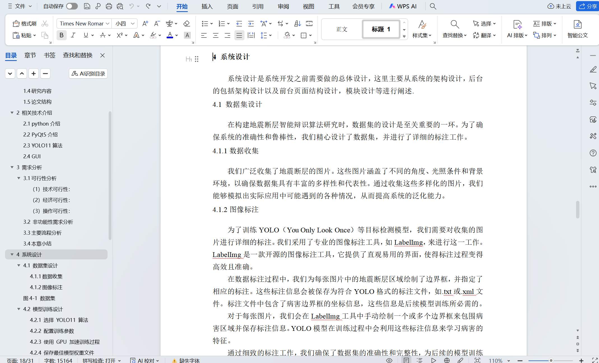Click the superscript X² button
The image size is (599, 363).
(x=120, y=35)
